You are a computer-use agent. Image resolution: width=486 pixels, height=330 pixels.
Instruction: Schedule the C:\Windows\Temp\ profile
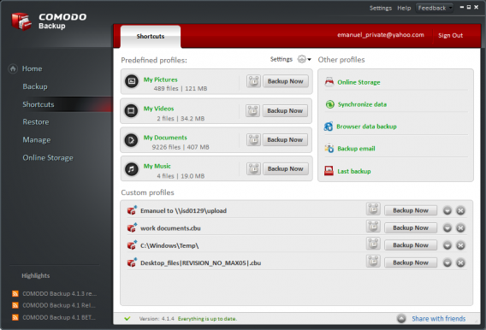coord(373,245)
